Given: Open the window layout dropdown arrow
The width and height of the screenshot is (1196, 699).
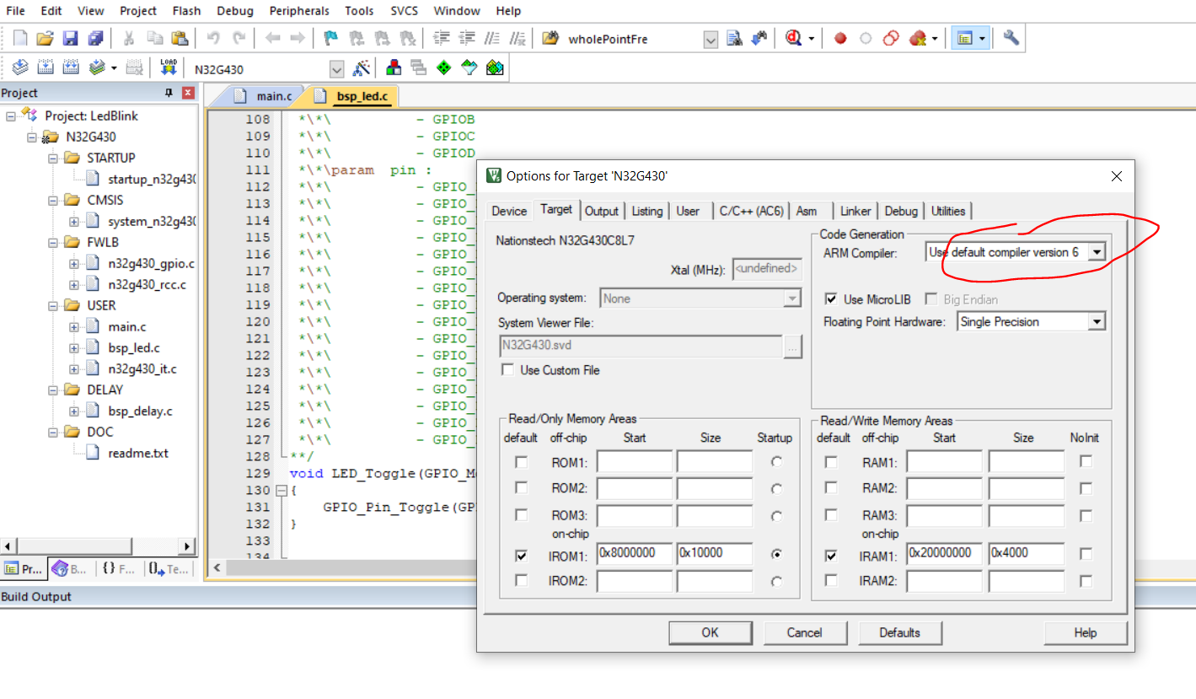Looking at the screenshot, I should click(982, 39).
